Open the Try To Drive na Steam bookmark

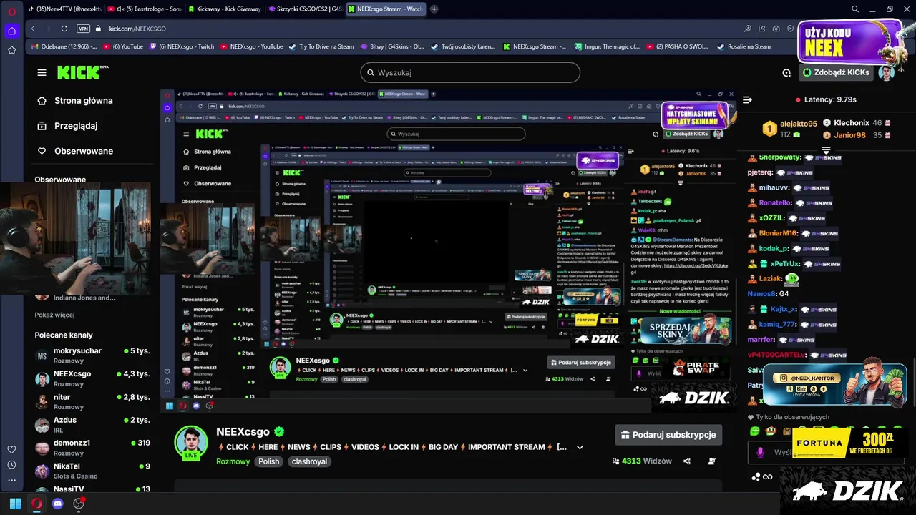click(x=321, y=46)
